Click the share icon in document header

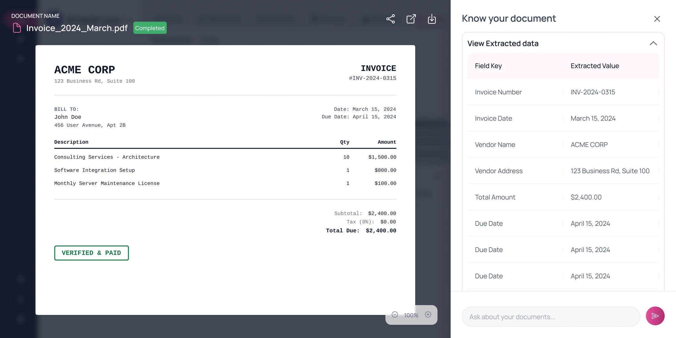click(x=390, y=19)
